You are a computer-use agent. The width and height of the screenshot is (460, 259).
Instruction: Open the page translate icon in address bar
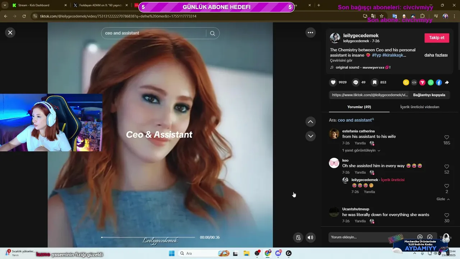click(373, 16)
